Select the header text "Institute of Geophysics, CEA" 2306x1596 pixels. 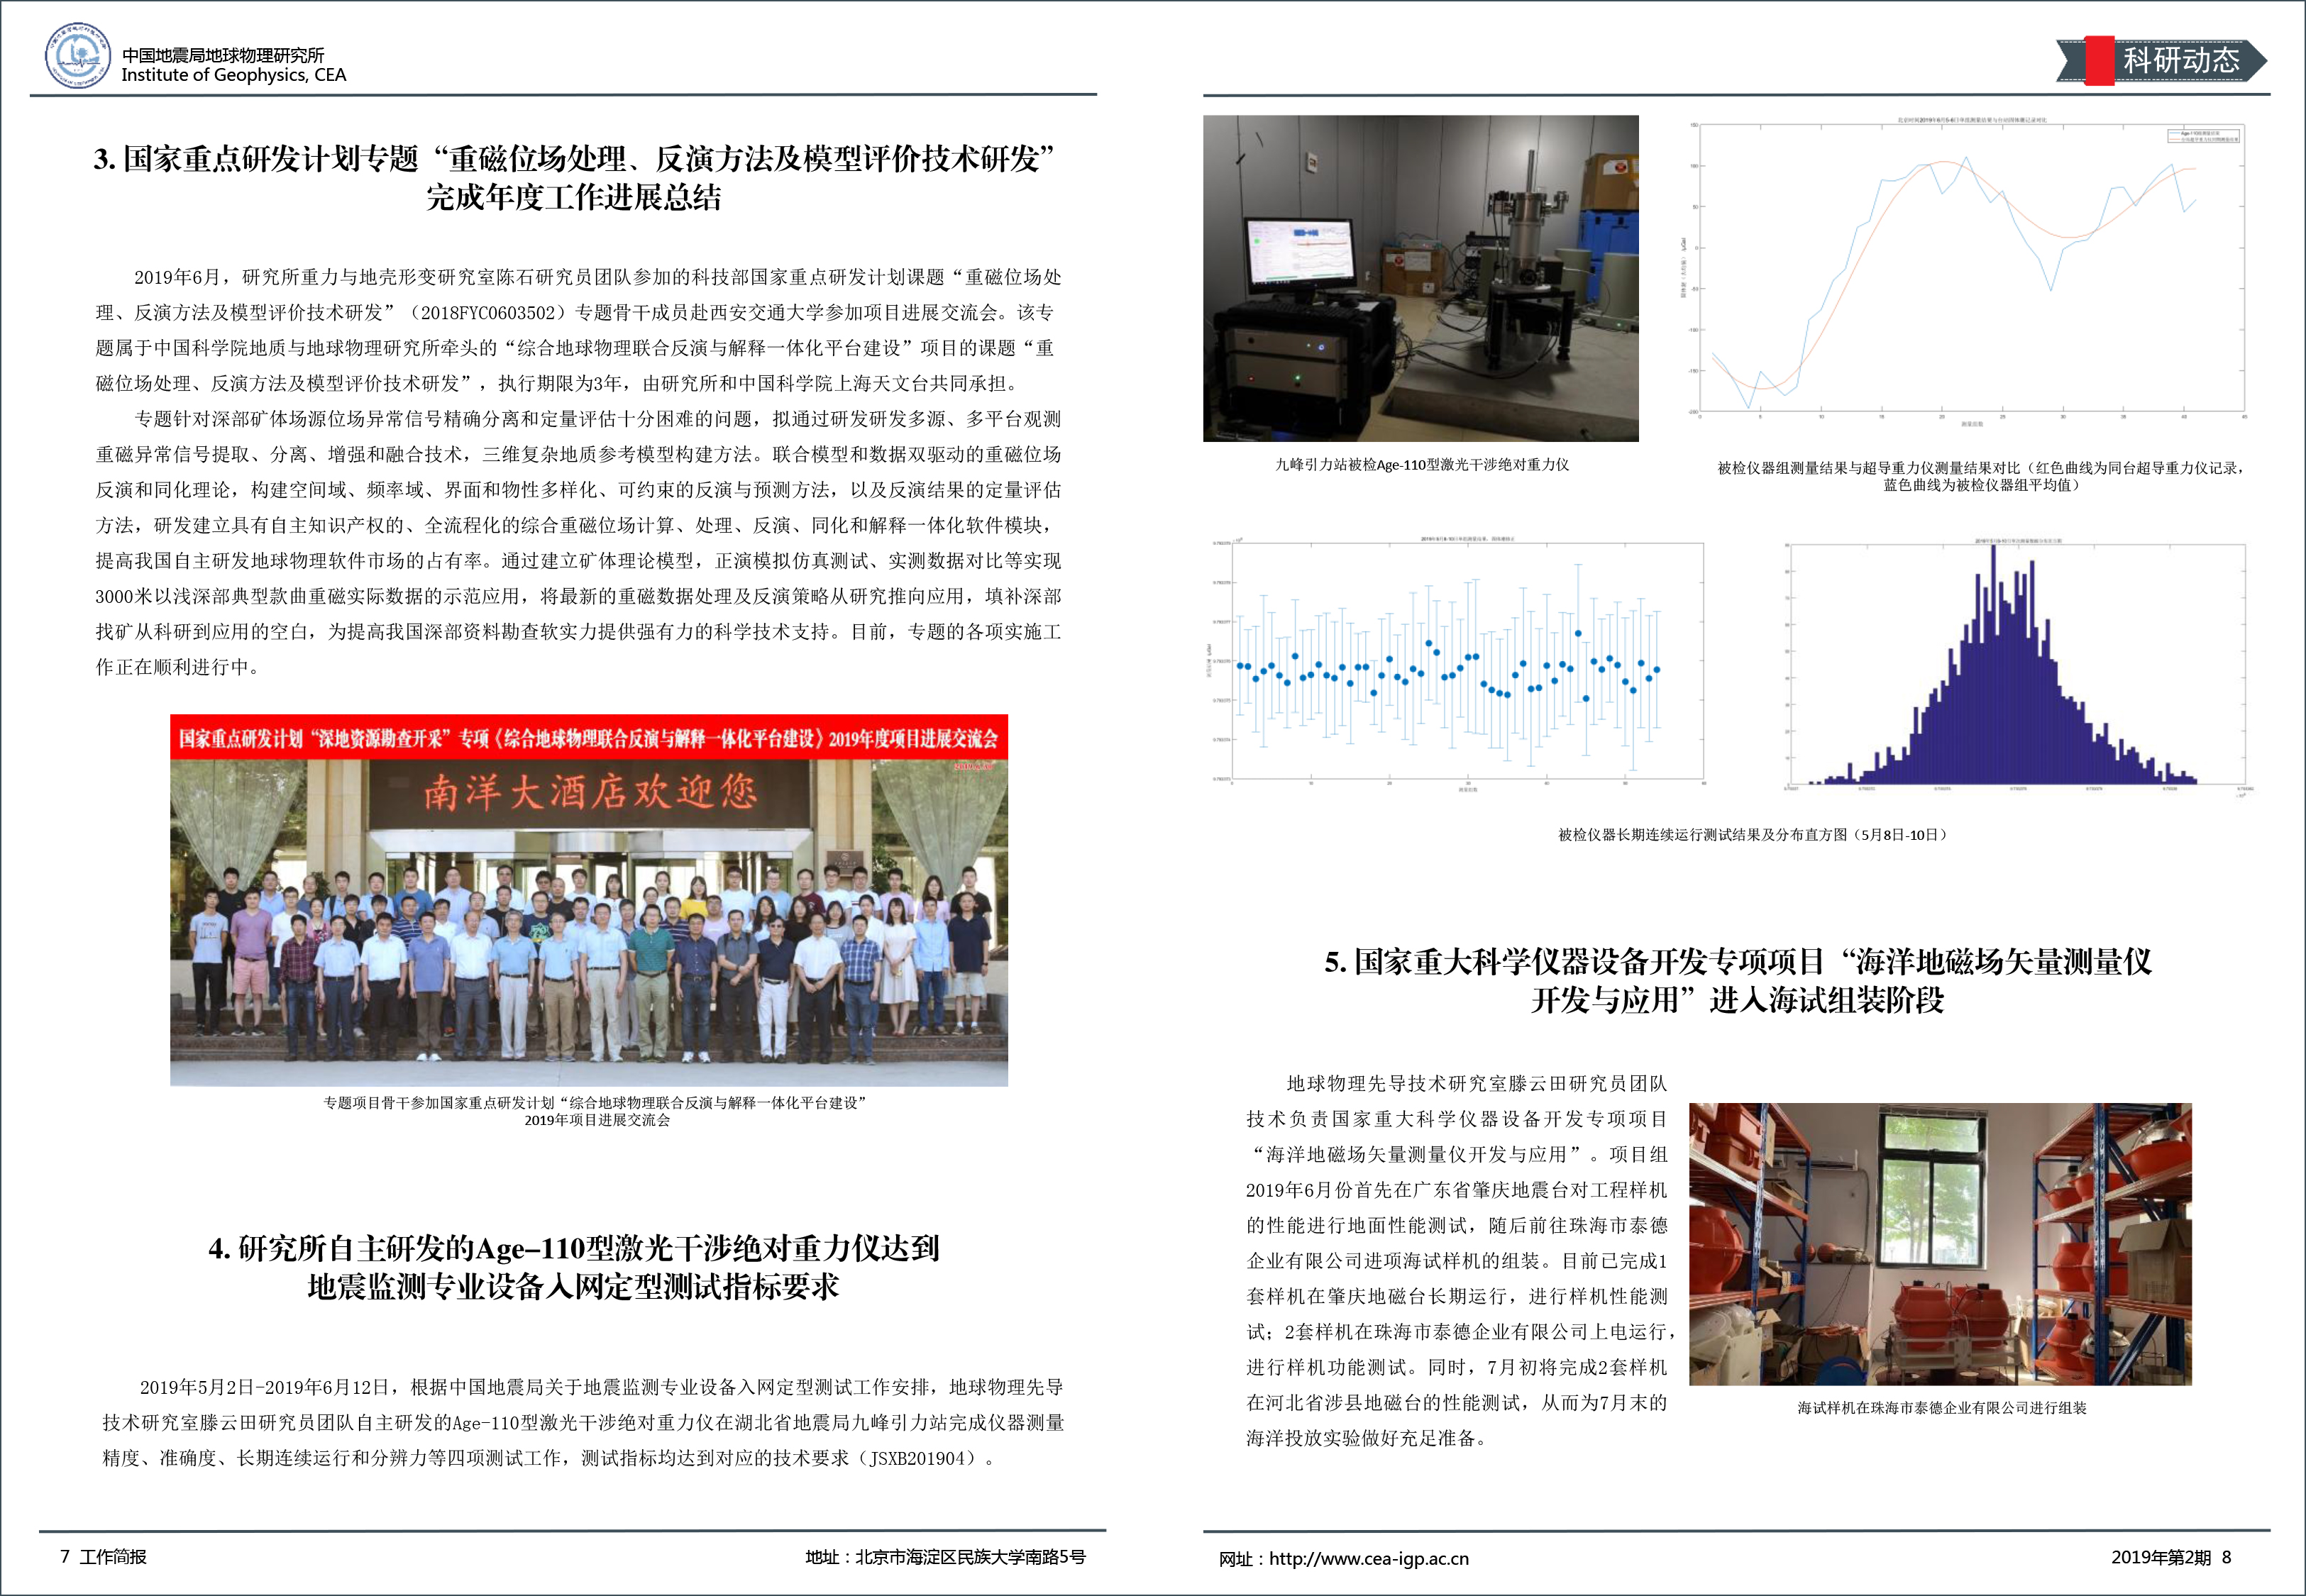[x=234, y=75]
